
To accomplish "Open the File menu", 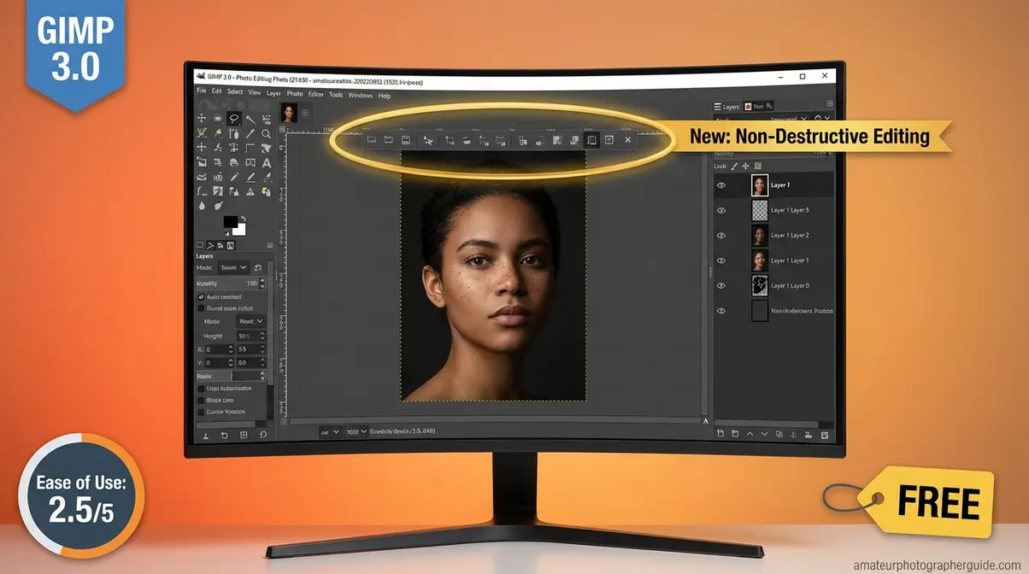I will pos(201,91).
